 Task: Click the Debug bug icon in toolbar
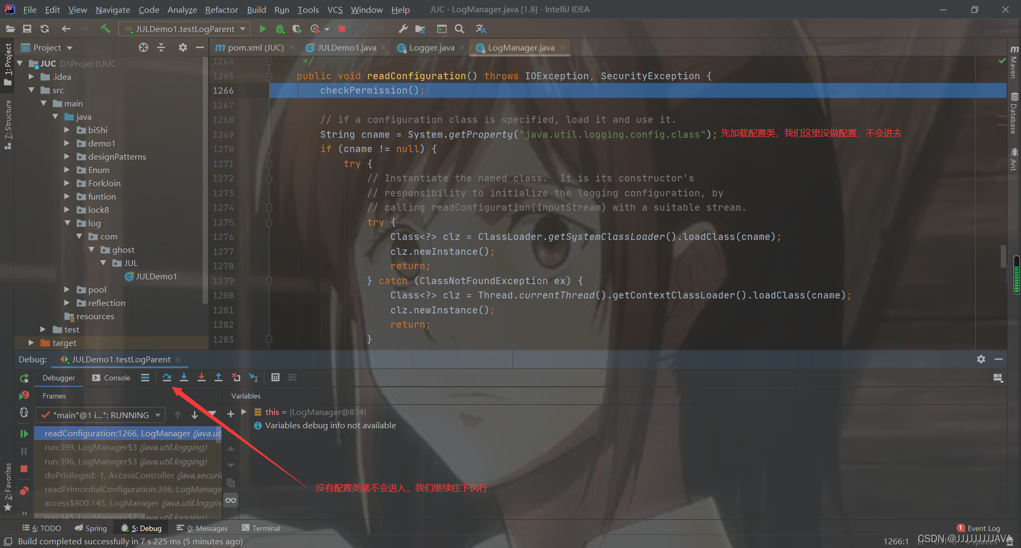click(x=280, y=29)
